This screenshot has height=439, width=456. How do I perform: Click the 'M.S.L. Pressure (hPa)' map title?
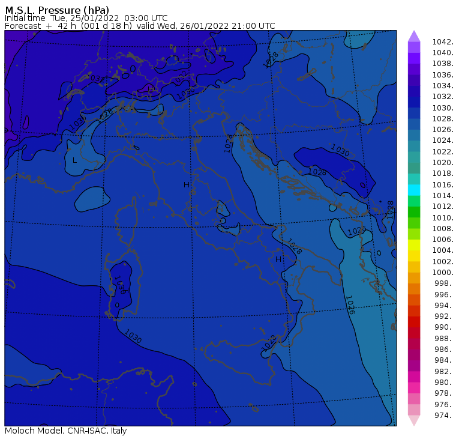pos(57,10)
